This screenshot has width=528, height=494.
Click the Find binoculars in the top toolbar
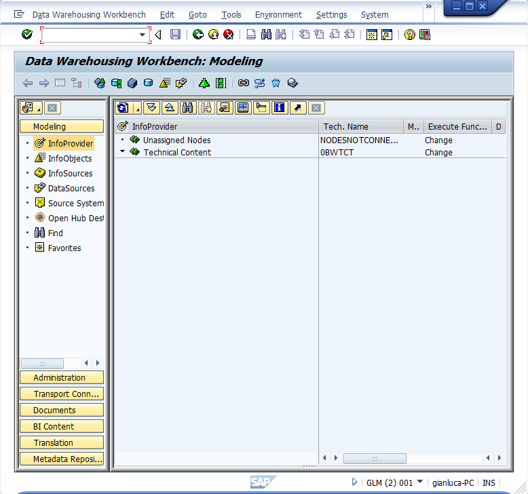tap(266, 35)
